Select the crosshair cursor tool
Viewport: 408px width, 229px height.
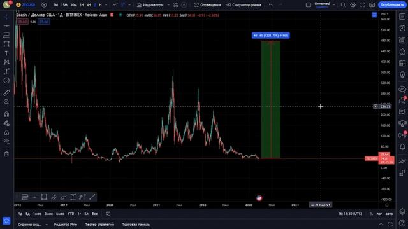pos(6,17)
